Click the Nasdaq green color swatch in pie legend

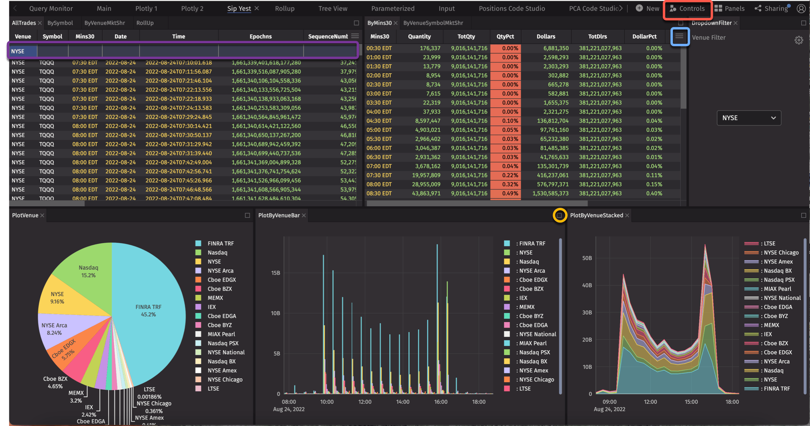(x=198, y=252)
